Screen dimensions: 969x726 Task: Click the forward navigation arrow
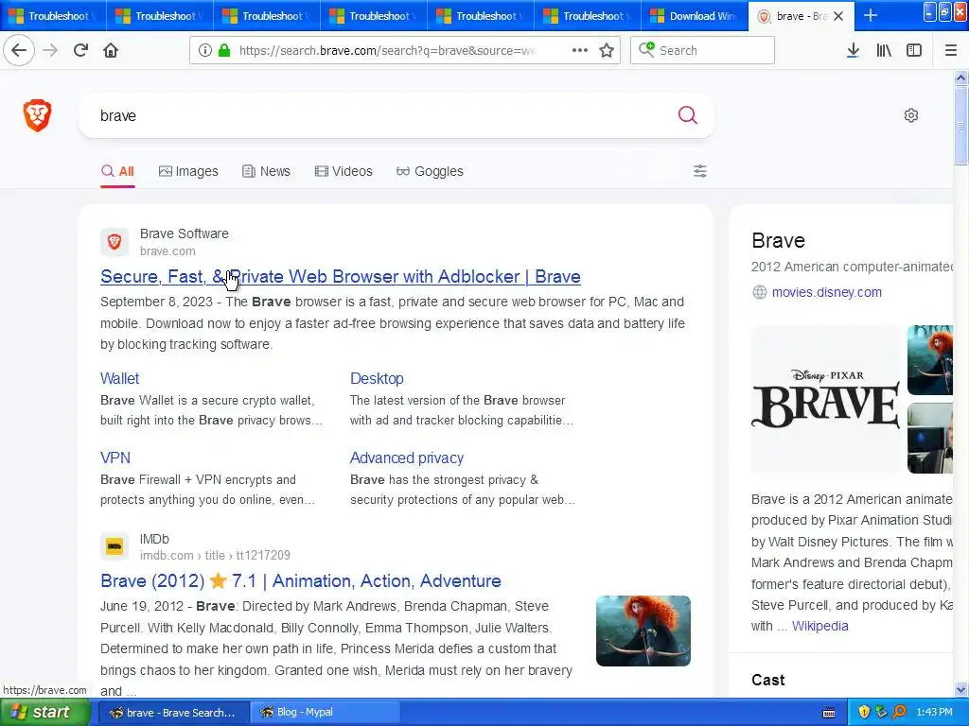click(x=50, y=50)
